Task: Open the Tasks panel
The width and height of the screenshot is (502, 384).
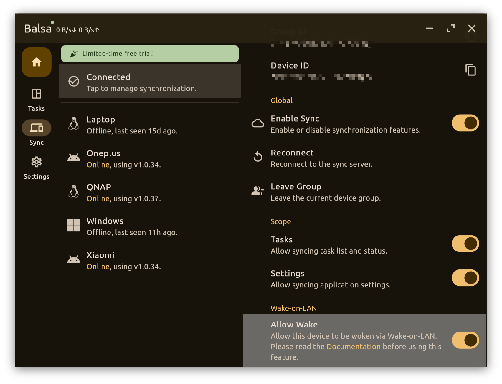Action: (x=37, y=100)
